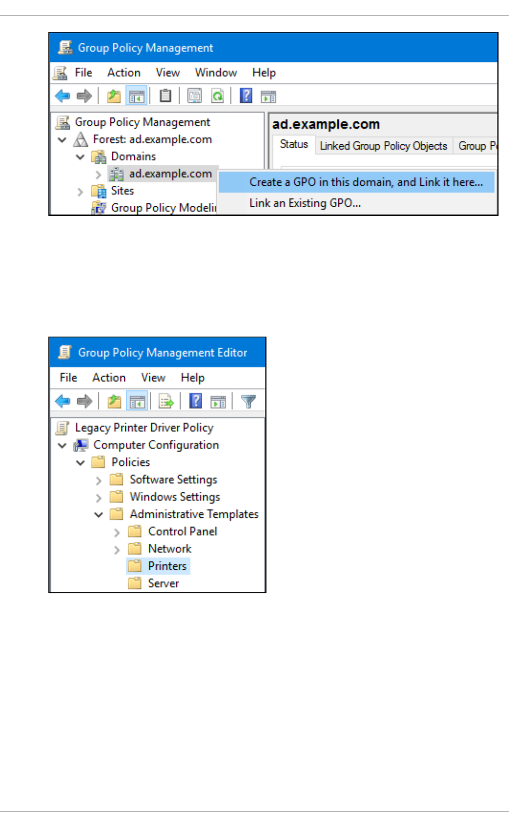Select the Software Settings folder
The width and height of the screenshot is (509, 827).
pyautogui.click(x=173, y=479)
